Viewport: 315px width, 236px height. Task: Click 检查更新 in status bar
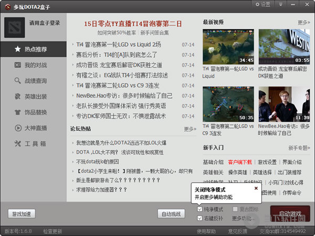(x=52, y=231)
